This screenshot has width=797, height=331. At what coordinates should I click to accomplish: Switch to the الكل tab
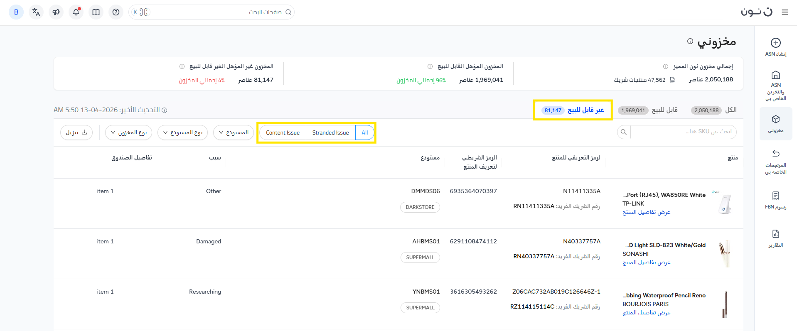(714, 110)
